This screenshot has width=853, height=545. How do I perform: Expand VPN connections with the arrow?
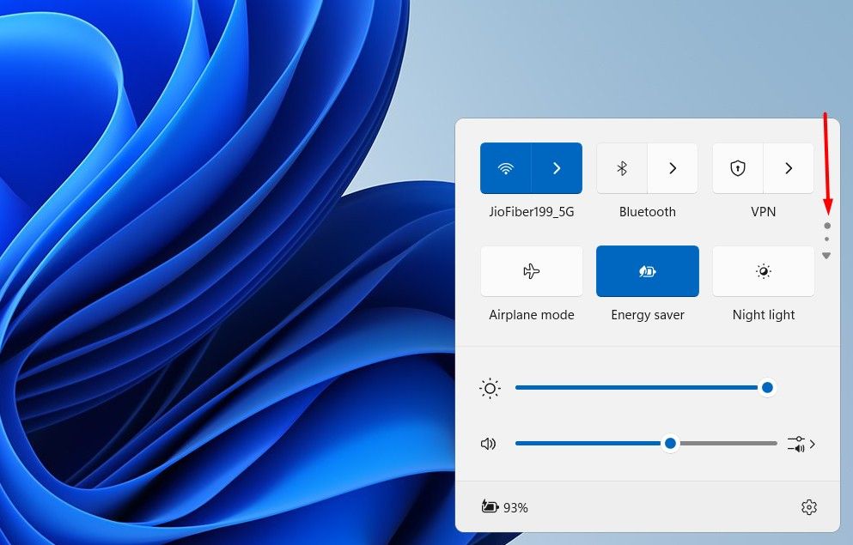[788, 168]
